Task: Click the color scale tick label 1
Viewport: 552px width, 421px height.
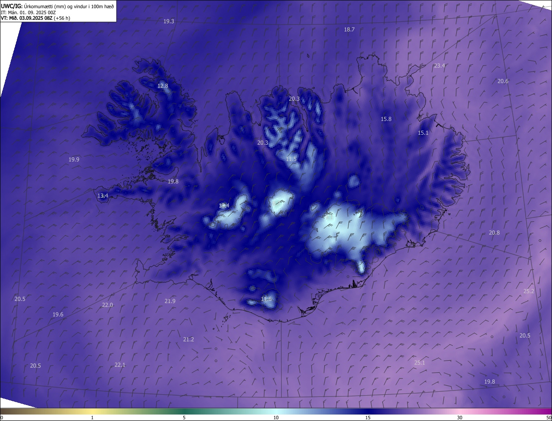Action: coord(92,418)
